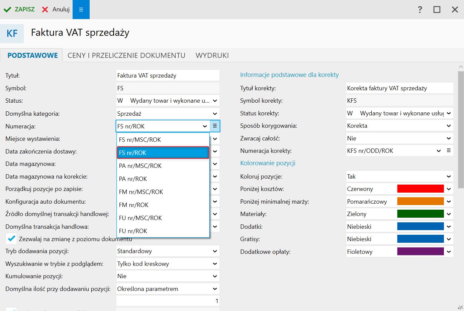This screenshot has height=311, width=464.
Task: Open the WYDRUKI tab
Action: (212, 56)
